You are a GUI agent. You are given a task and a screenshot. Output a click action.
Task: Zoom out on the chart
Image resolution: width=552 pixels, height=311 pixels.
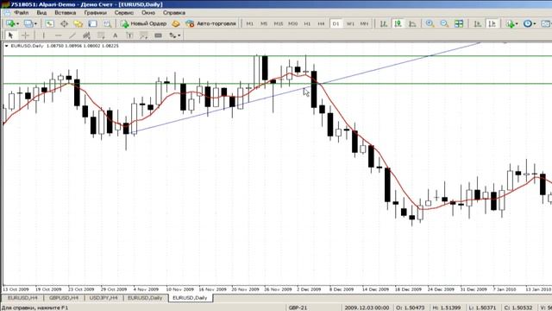(x=444, y=23)
